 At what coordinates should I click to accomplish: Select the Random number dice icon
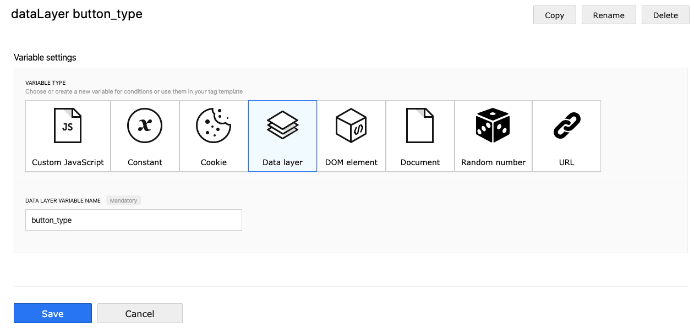pos(493,126)
